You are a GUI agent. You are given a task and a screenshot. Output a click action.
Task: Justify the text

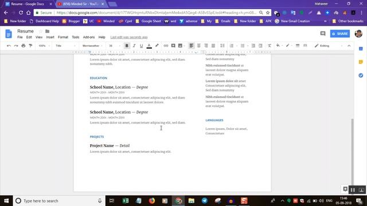213,46
